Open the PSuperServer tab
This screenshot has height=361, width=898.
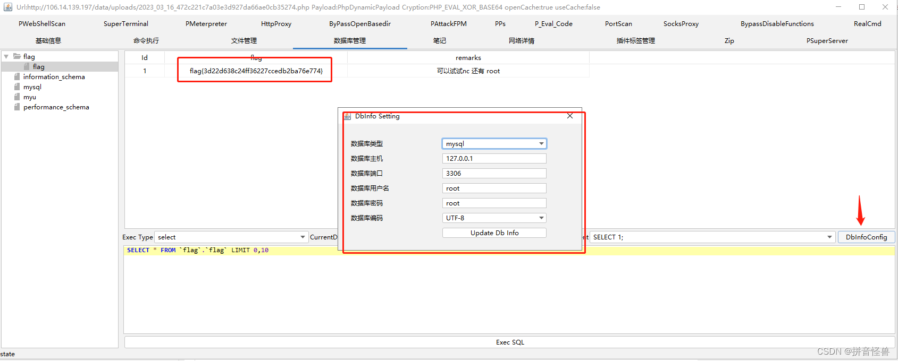827,41
